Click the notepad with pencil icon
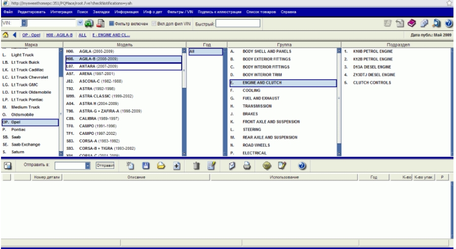 click(x=282, y=165)
